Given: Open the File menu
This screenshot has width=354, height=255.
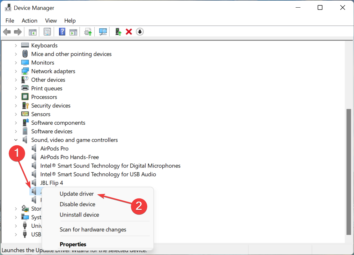Looking at the screenshot, I should 10,21.
